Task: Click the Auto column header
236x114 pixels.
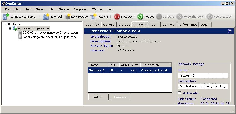Action: 135,65
